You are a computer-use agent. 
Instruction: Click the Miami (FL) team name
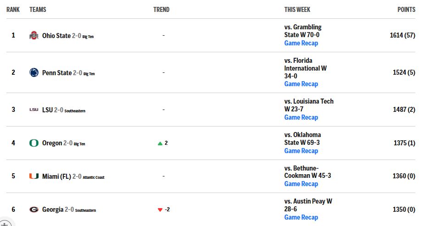[56, 176]
